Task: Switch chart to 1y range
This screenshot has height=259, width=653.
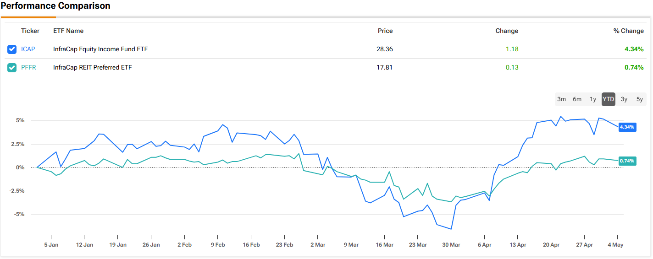Action: click(593, 99)
